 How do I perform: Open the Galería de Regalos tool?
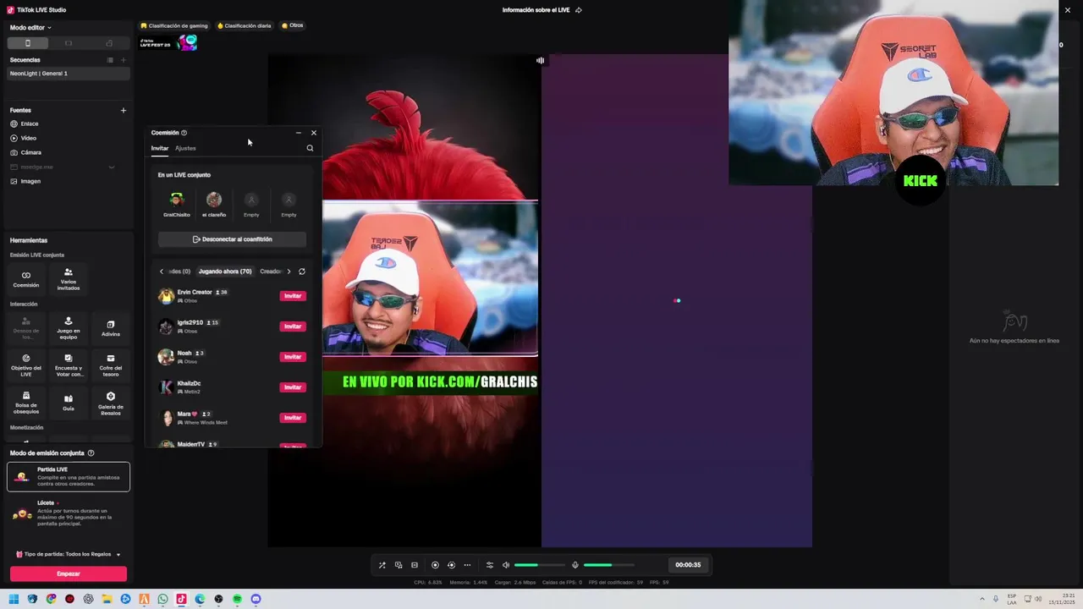pyautogui.click(x=111, y=403)
